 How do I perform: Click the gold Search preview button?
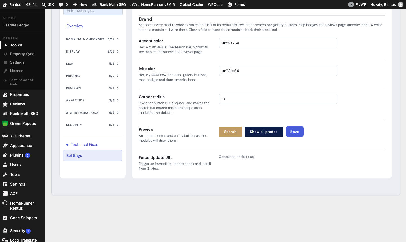pyautogui.click(x=230, y=132)
